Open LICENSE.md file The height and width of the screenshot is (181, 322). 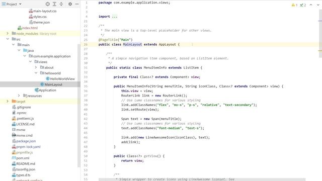pos(25,124)
